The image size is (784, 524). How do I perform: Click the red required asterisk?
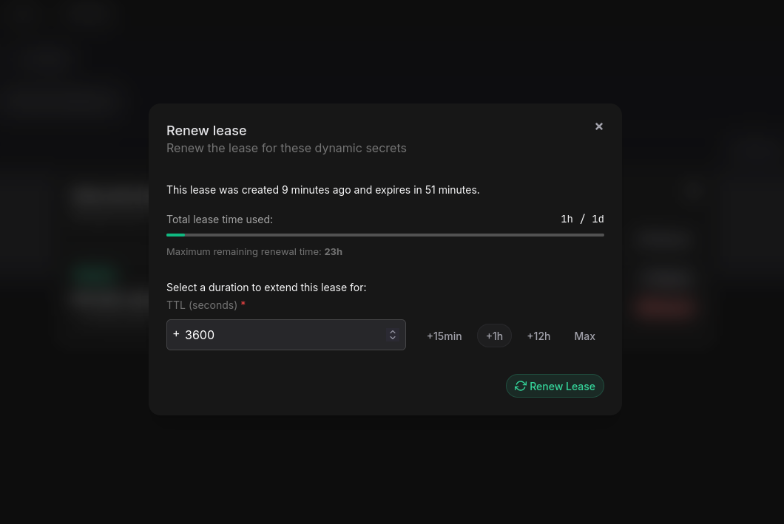pos(243,304)
